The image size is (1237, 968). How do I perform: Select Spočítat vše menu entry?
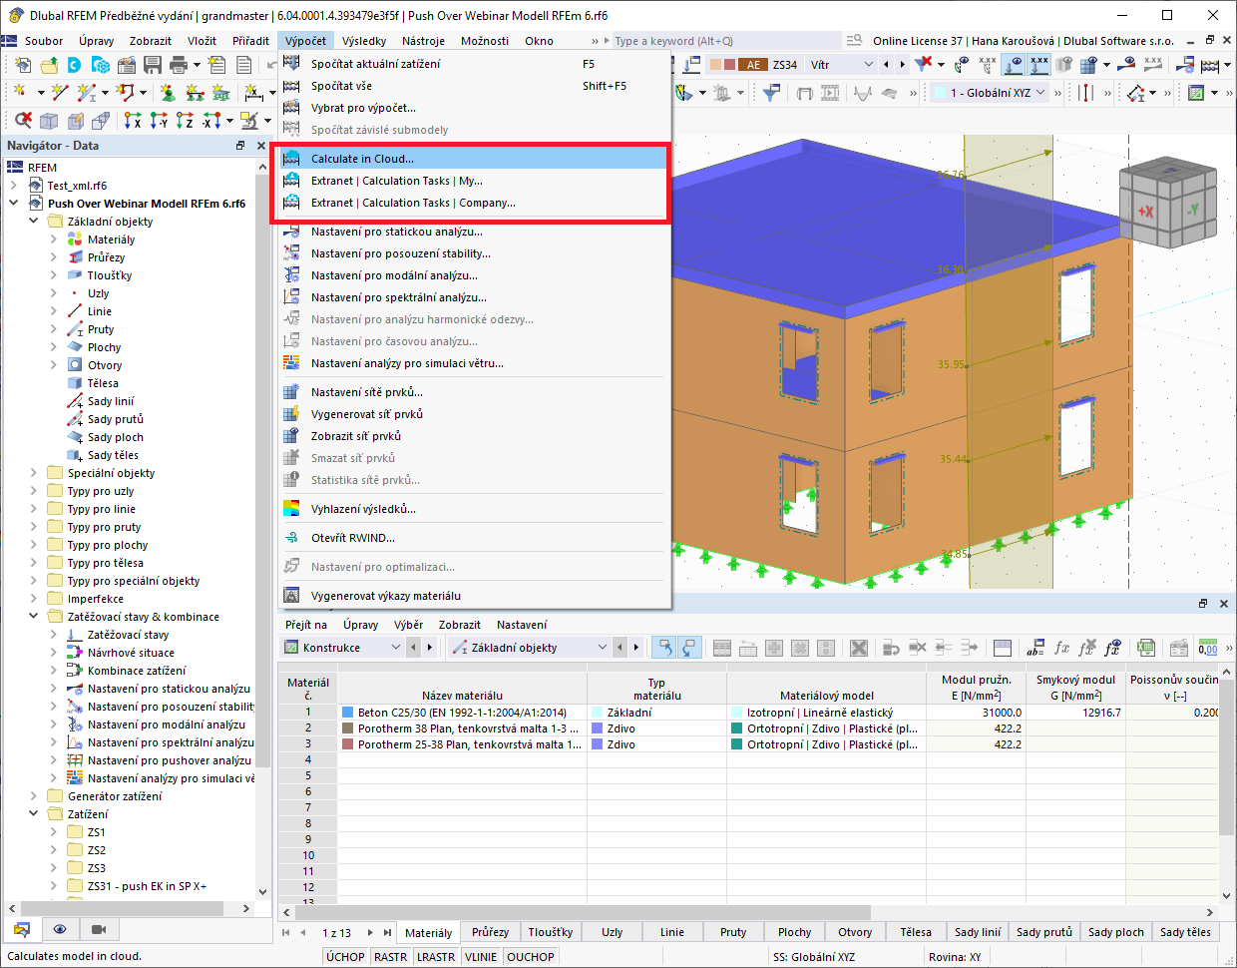click(x=473, y=86)
